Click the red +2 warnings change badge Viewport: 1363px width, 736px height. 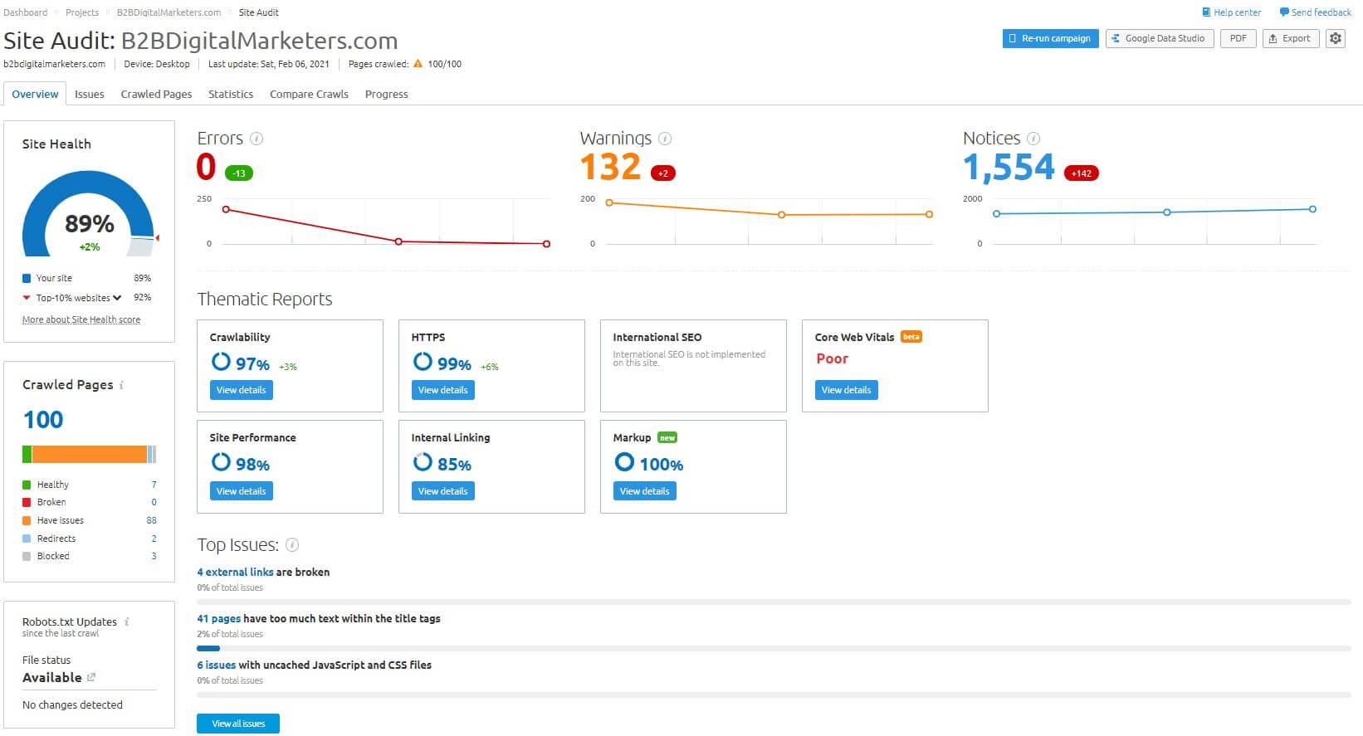tap(662, 173)
